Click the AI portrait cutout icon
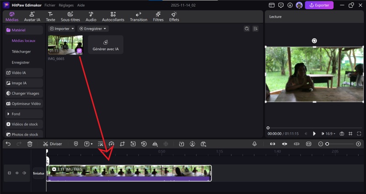Screen dimensions: 366x194 coord(192,144)
